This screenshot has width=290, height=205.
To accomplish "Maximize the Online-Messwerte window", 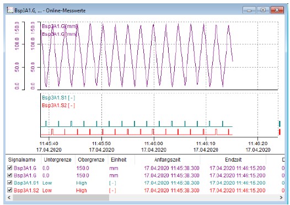I will [x=263, y=10].
